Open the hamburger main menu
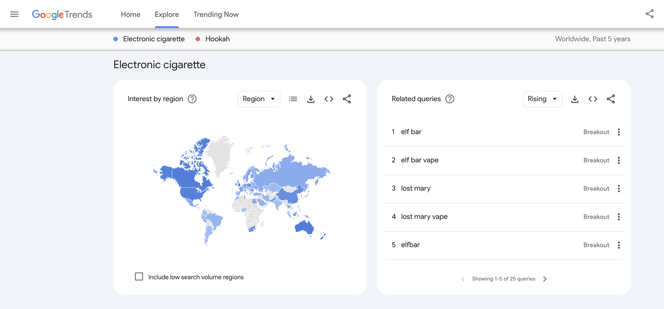Screen dimensions: 664x309 coord(15,15)
